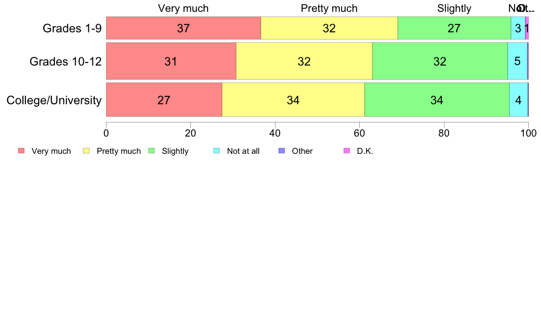The width and height of the screenshot is (541, 335).
Task: Click the green Slightly legend swatch
Action: (152, 151)
